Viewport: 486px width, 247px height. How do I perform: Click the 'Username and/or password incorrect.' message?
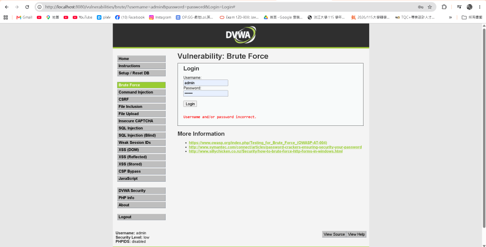tap(220, 117)
